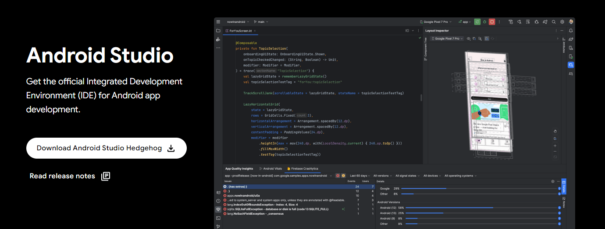Open the Terminal tool window icon

[218, 218]
